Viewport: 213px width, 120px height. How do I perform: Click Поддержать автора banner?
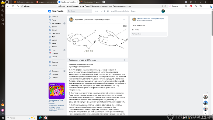coord(97,60)
